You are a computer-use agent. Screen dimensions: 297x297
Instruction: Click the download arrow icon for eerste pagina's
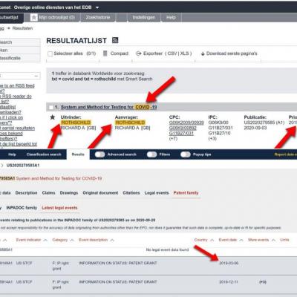203,53
